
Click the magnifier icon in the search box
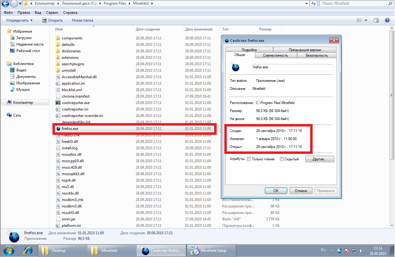click(x=389, y=4)
